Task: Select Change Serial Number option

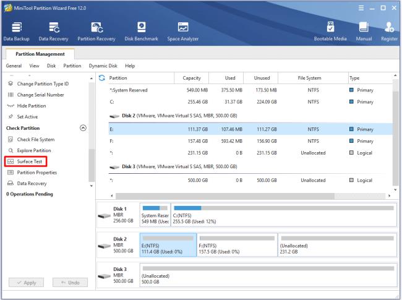Action: click(36, 95)
